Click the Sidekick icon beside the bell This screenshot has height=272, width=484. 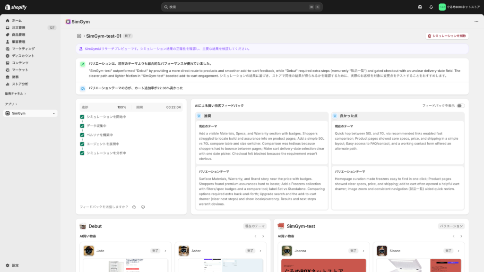[420, 7]
